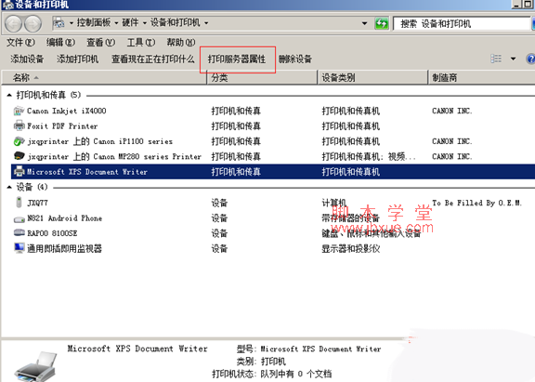Click the 打印机和传真 (5) group label
This screenshot has width=535, height=382.
(49, 95)
